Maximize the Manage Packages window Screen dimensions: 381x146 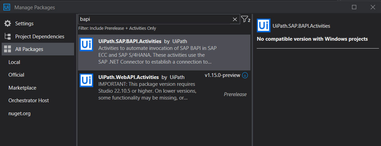pyautogui.click(x=354, y=7)
